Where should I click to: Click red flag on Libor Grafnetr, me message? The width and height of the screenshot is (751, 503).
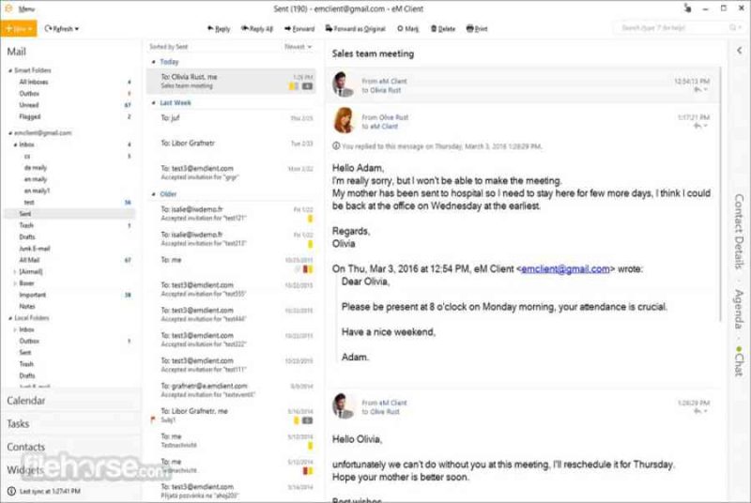click(x=153, y=419)
